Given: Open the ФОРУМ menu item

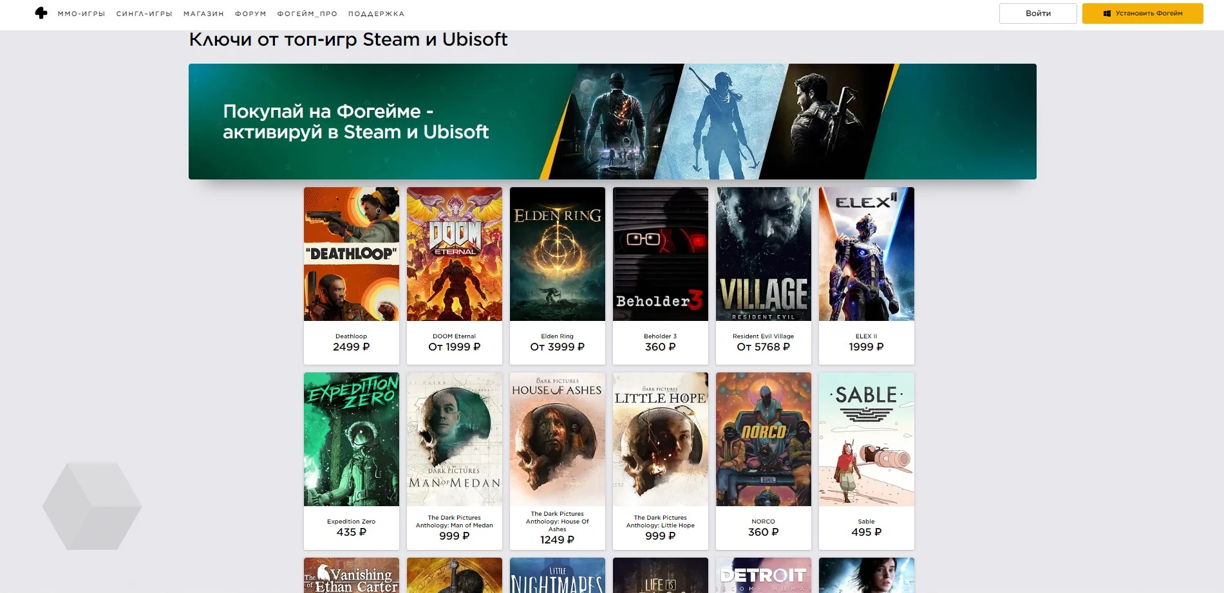Looking at the screenshot, I should [250, 14].
